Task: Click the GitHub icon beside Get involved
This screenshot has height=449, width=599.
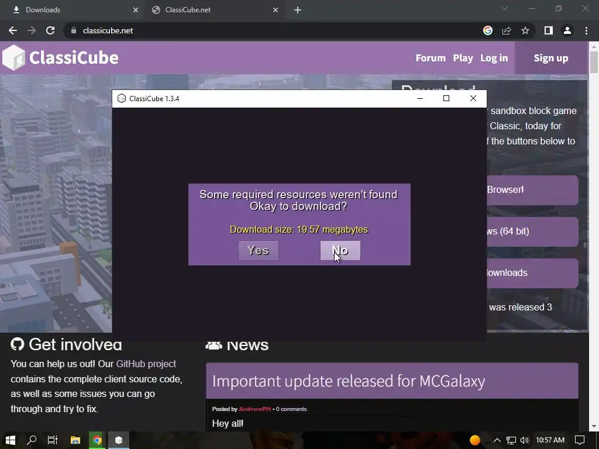Action: tap(17, 344)
